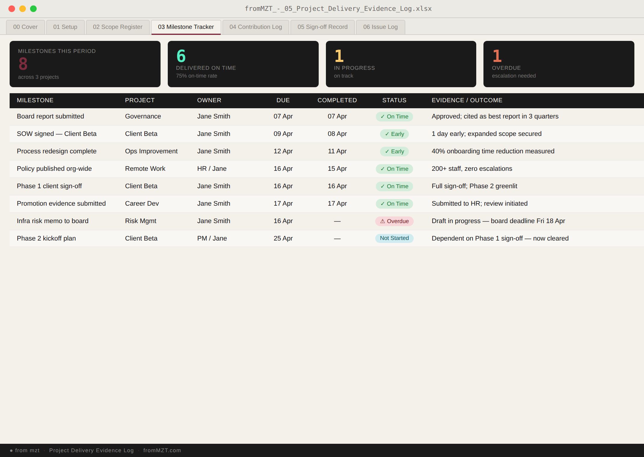Click the Delivered On Time summary card
Screen dimensions: 644x457
coord(243,64)
